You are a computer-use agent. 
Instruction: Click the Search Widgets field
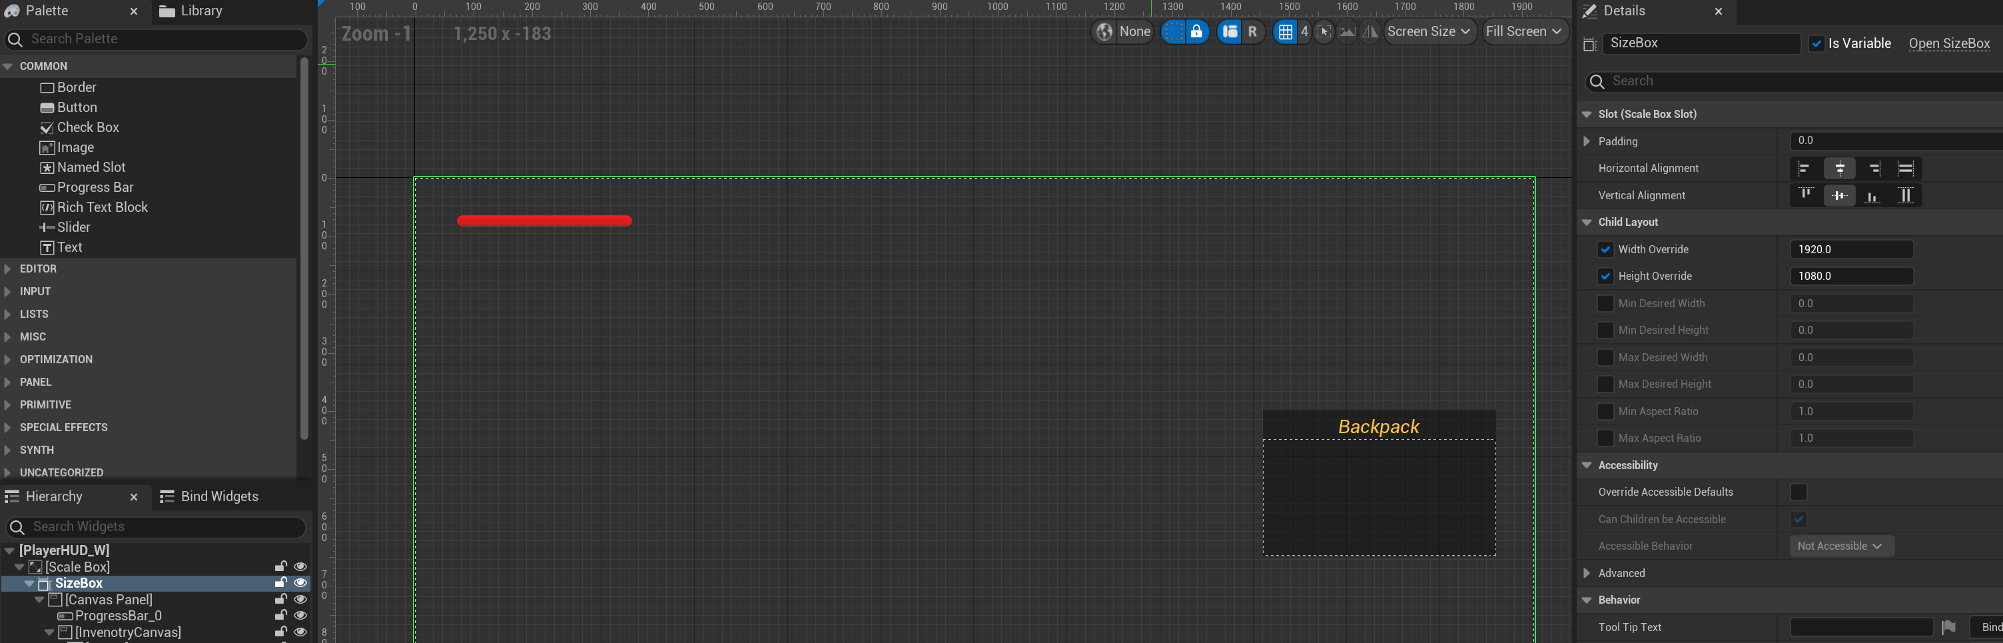point(157,527)
